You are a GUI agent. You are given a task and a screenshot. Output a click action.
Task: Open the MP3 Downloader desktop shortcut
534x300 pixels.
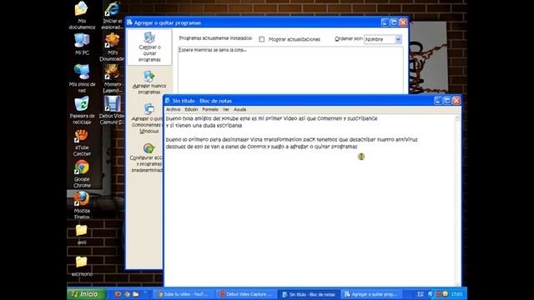click(112, 47)
